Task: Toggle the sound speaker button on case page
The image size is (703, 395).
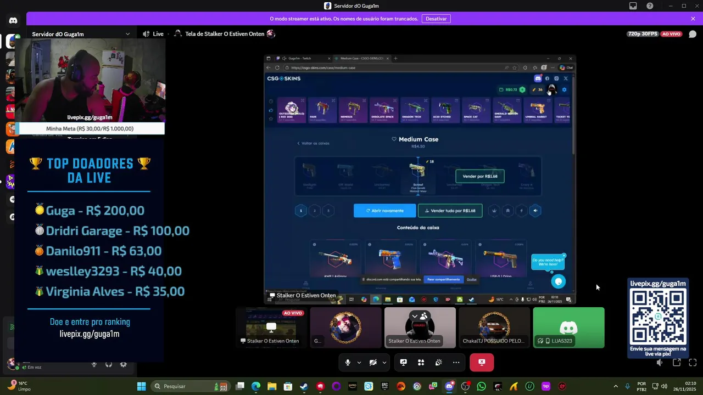Action: (x=535, y=211)
